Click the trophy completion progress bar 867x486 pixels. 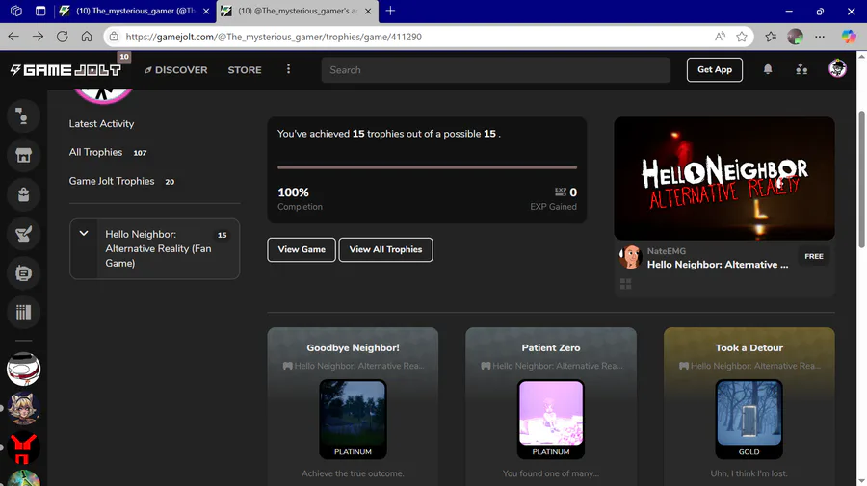tap(427, 166)
